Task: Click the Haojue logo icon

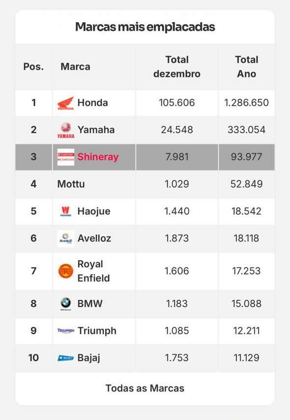Action: pyautogui.click(x=66, y=211)
